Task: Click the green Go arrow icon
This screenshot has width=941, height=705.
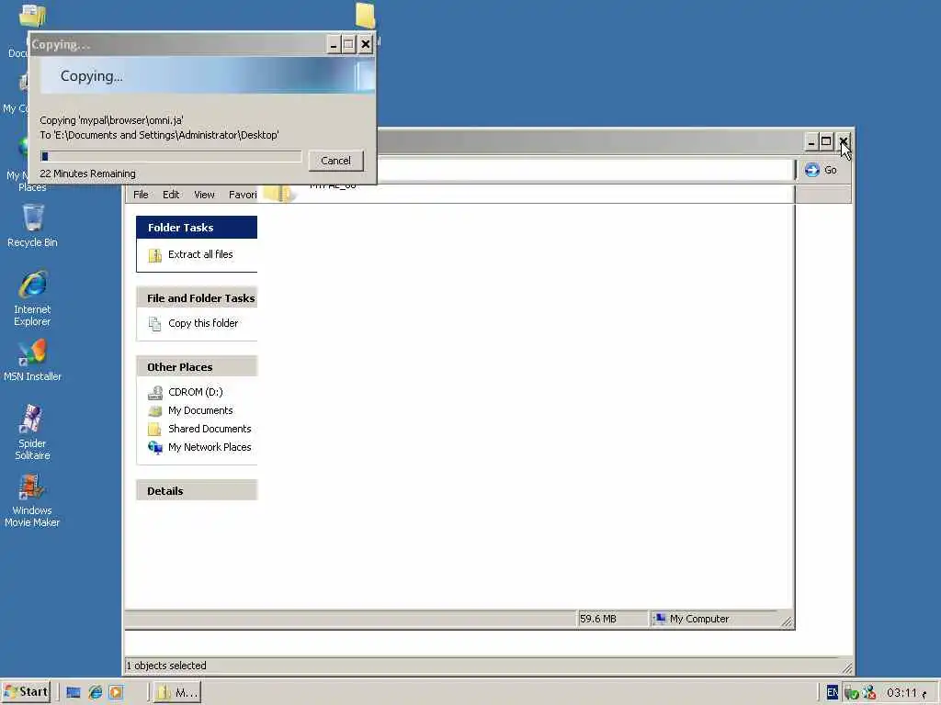Action: (x=812, y=170)
